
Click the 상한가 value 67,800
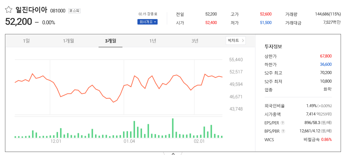pos(326,56)
